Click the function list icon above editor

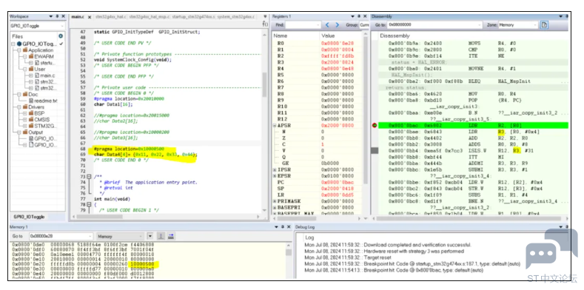265,24
